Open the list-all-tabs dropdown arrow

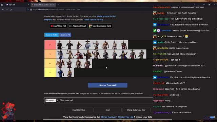tap(194, 5)
